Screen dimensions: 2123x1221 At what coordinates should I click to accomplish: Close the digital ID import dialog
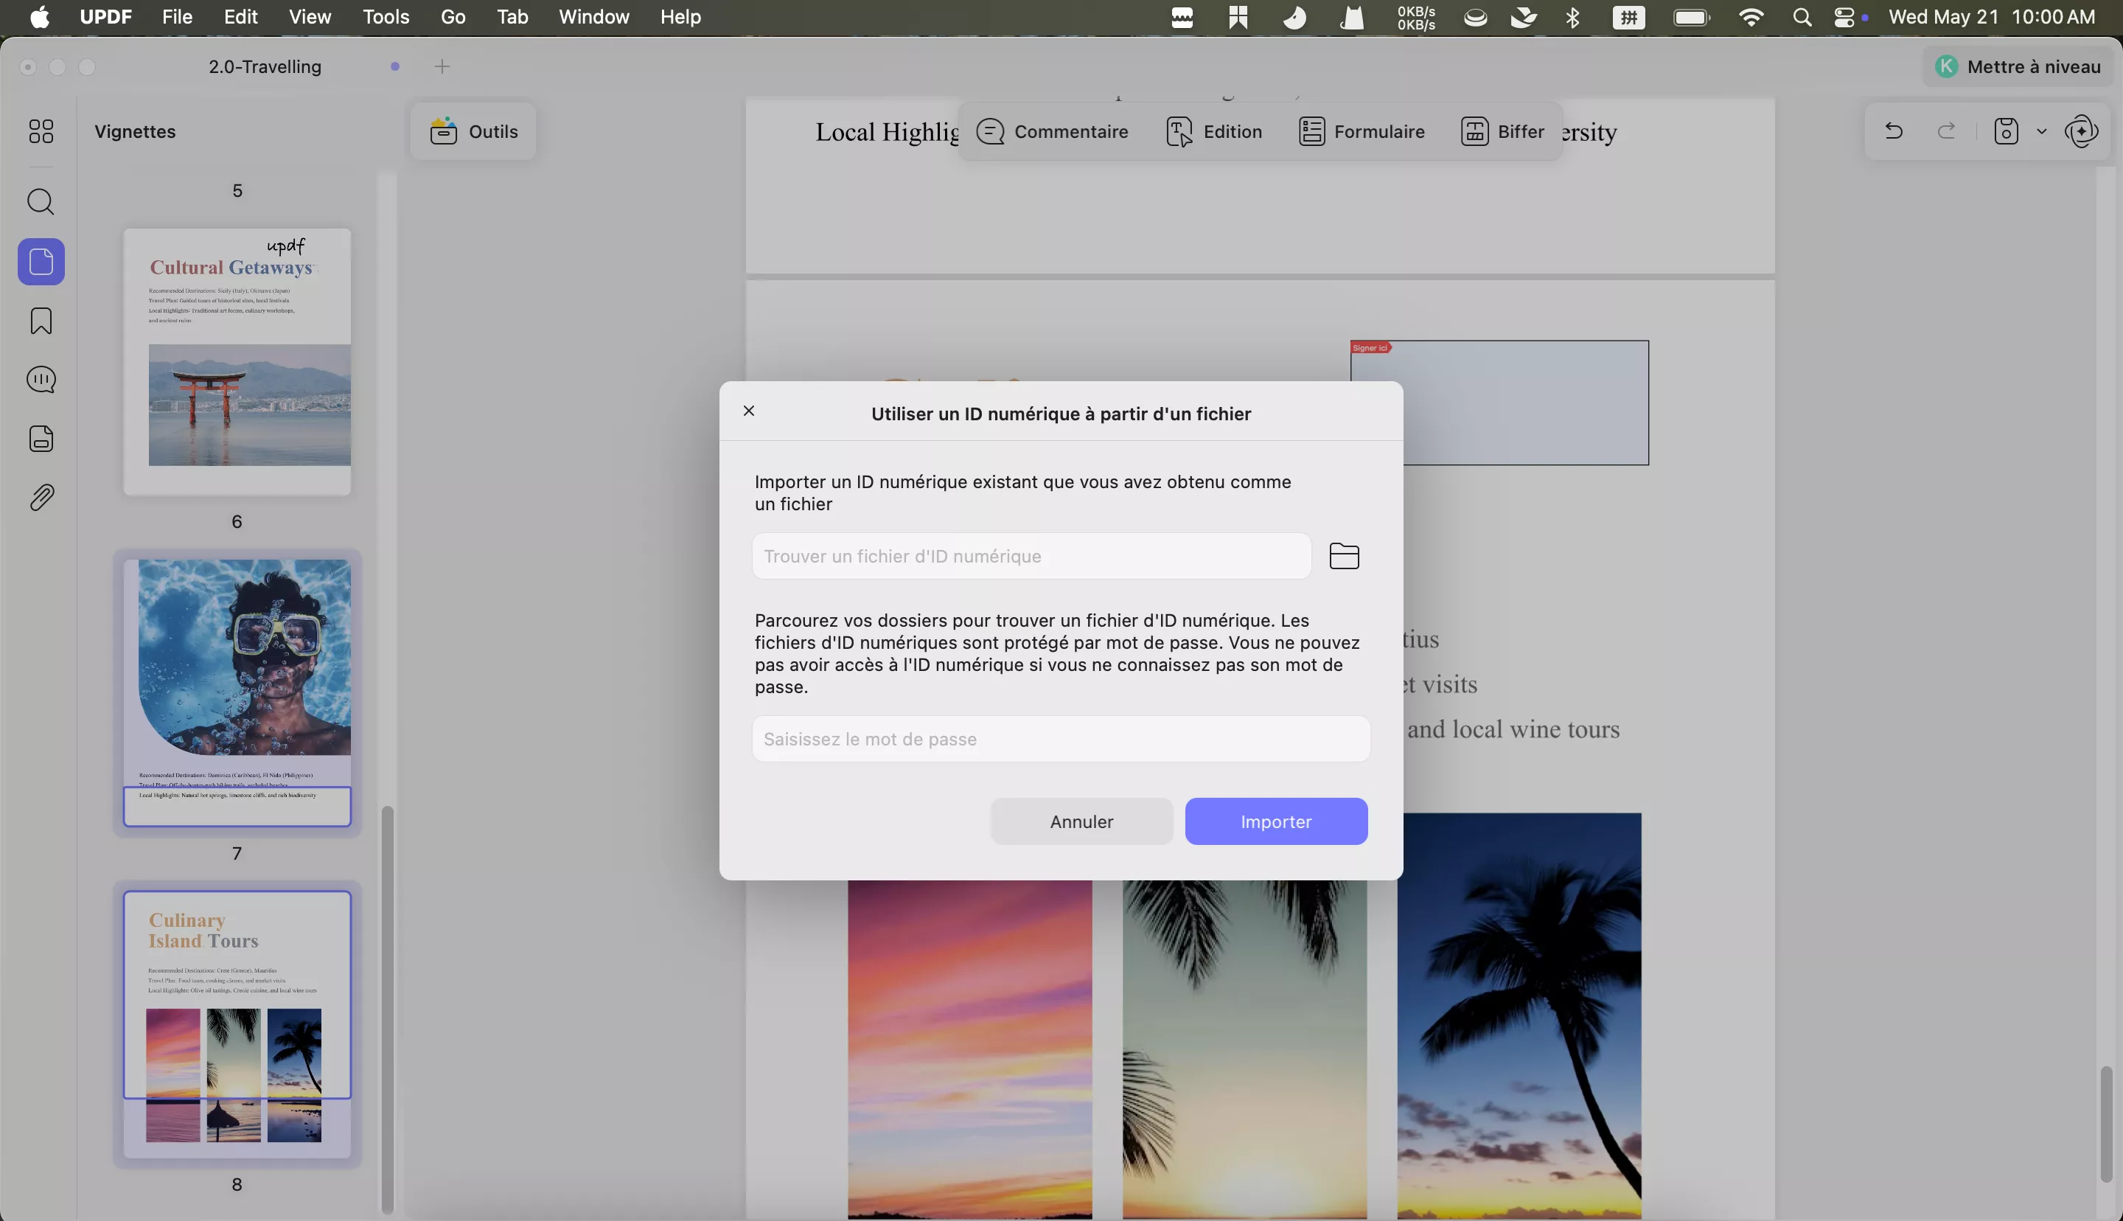(x=748, y=411)
